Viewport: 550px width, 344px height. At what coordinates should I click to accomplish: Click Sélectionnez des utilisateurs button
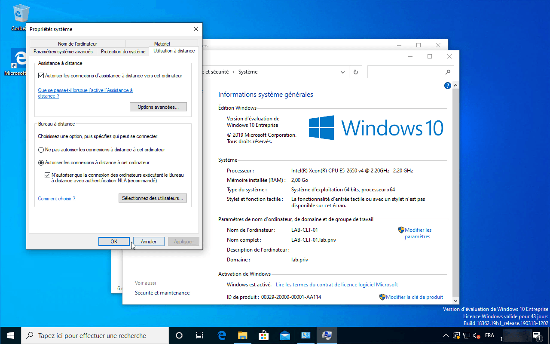[x=153, y=198]
